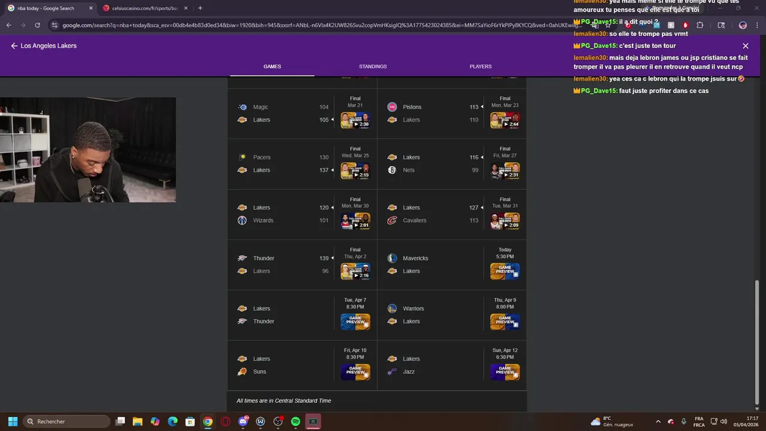Click the 'Sun, Apr 12' game date
Viewport: 766px width, 431px height.
tap(505, 350)
